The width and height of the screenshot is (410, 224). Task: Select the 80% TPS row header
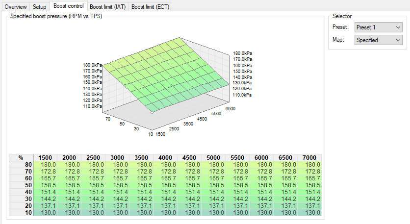(21, 165)
